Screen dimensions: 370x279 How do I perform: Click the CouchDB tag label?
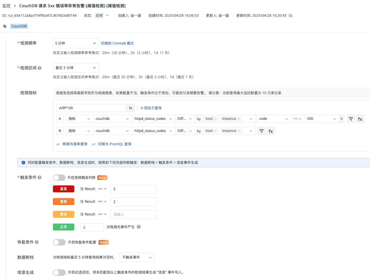(x=19, y=26)
